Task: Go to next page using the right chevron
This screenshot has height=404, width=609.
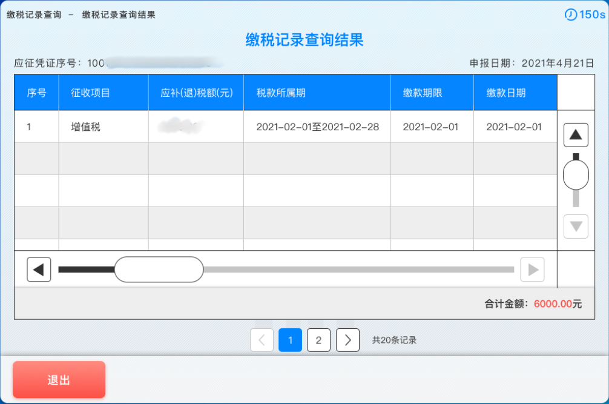Action: [x=347, y=340]
